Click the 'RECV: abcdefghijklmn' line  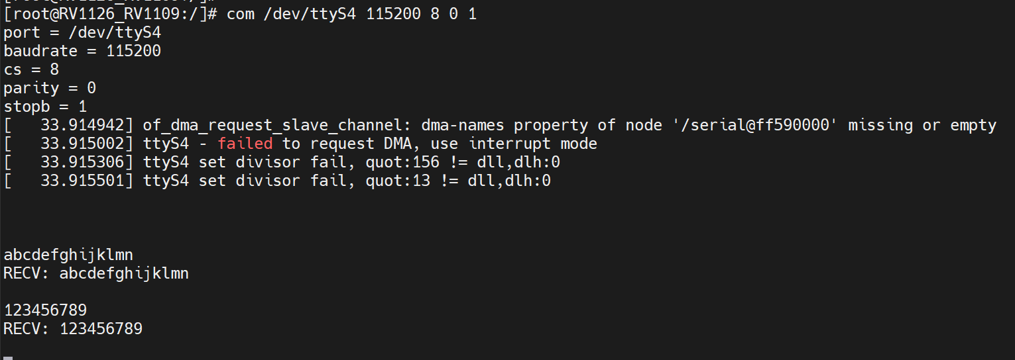[x=96, y=273]
